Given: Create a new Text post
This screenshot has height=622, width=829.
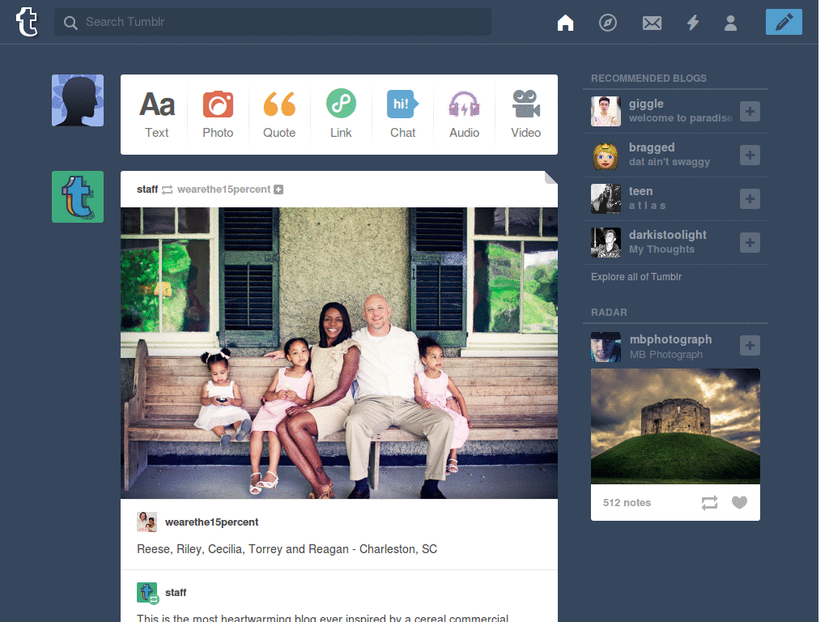Looking at the screenshot, I should pos(156,115).
